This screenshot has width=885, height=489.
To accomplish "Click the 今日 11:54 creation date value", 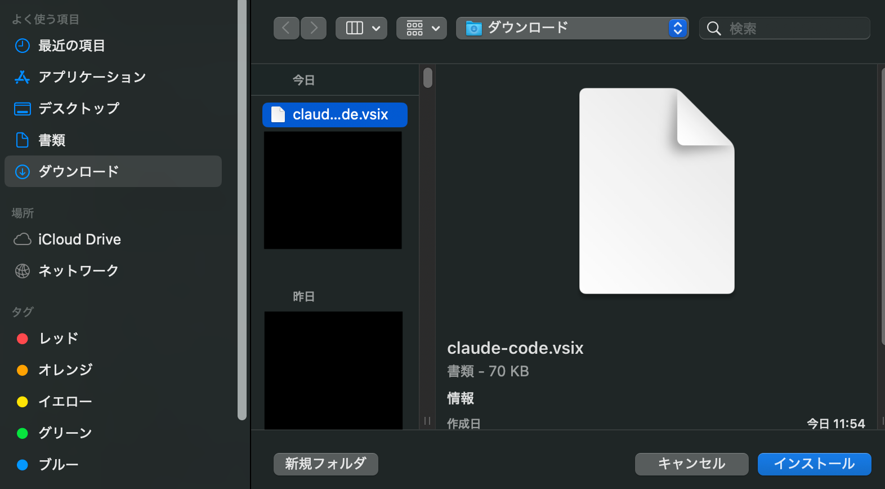I will tap(836, 424).
